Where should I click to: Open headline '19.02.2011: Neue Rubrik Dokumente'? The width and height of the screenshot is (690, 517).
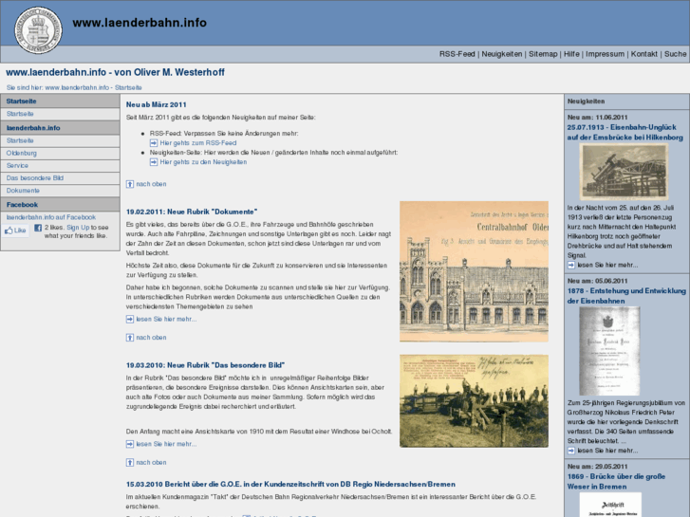[192, 212]
